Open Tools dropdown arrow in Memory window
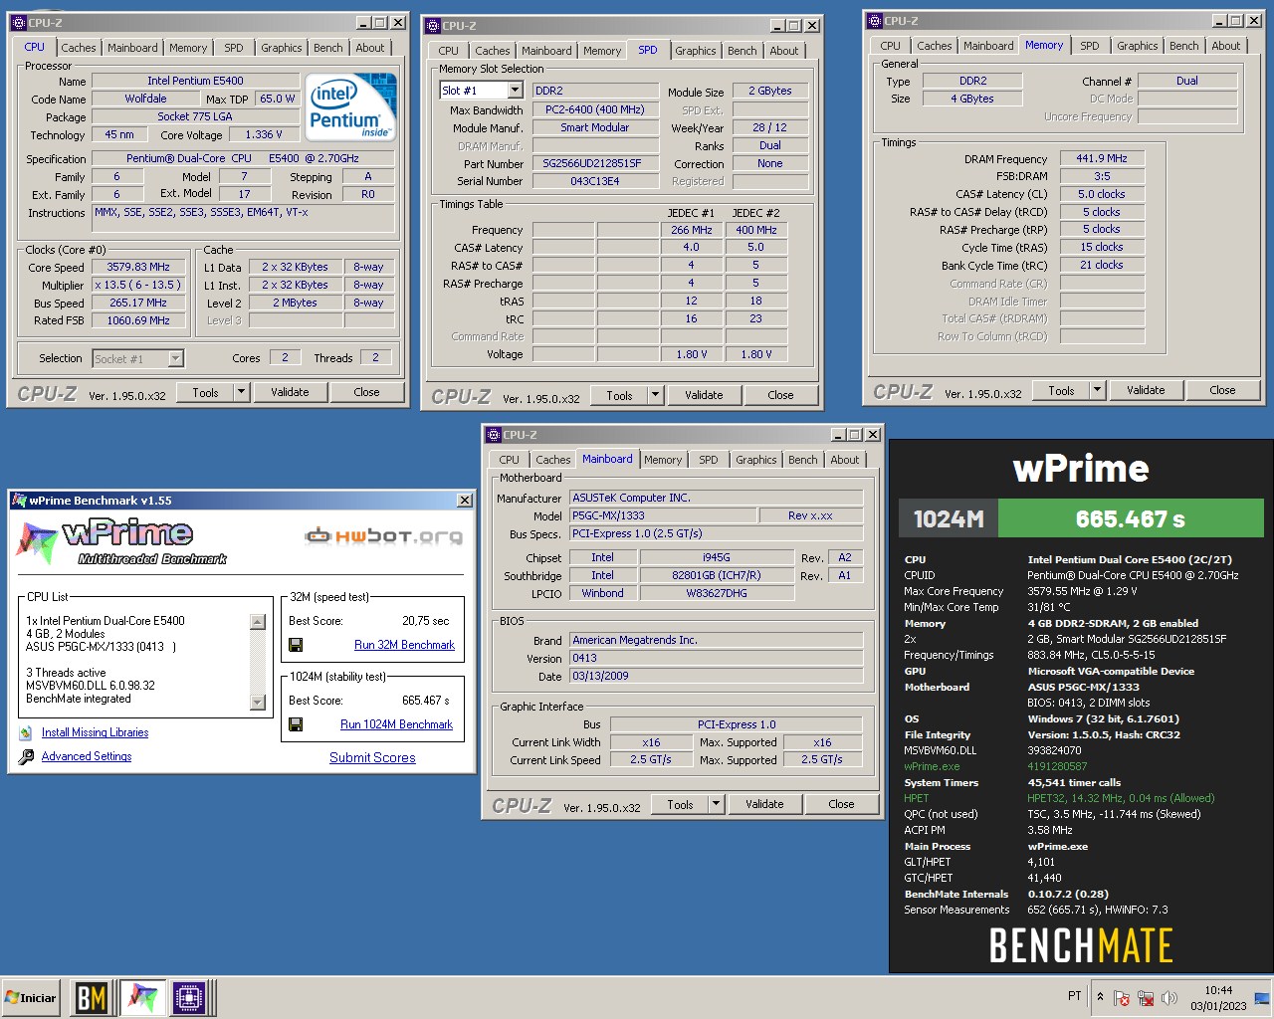 click(1097, 390)
